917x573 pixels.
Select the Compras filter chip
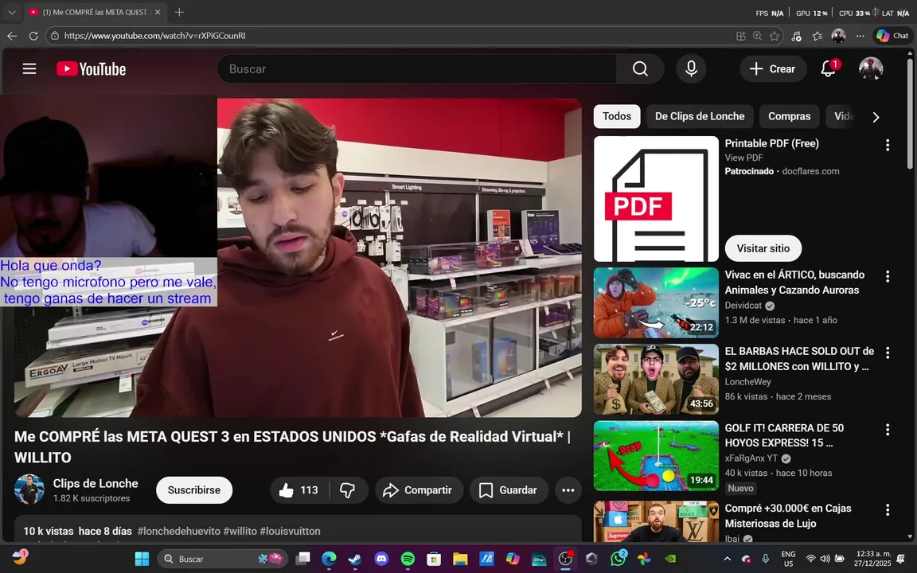(789, 116)
